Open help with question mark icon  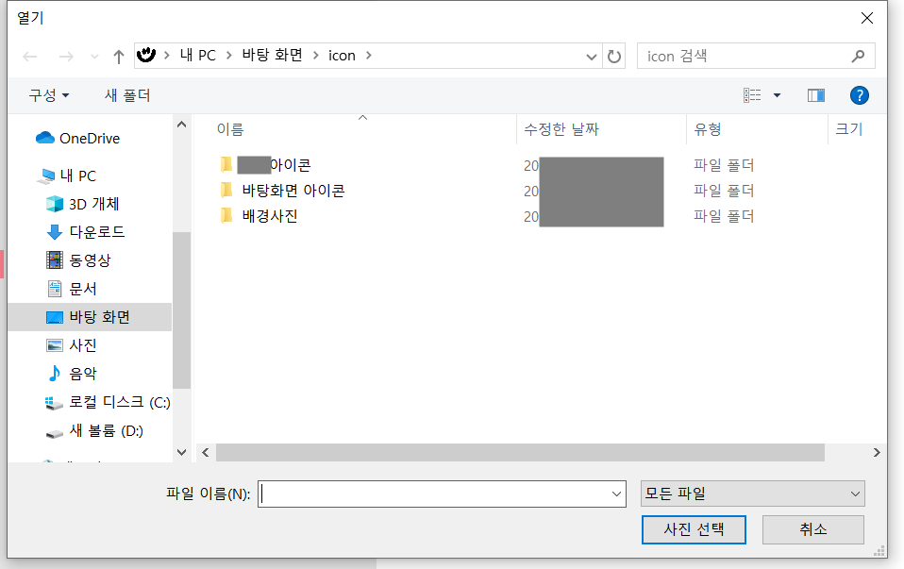859,95
